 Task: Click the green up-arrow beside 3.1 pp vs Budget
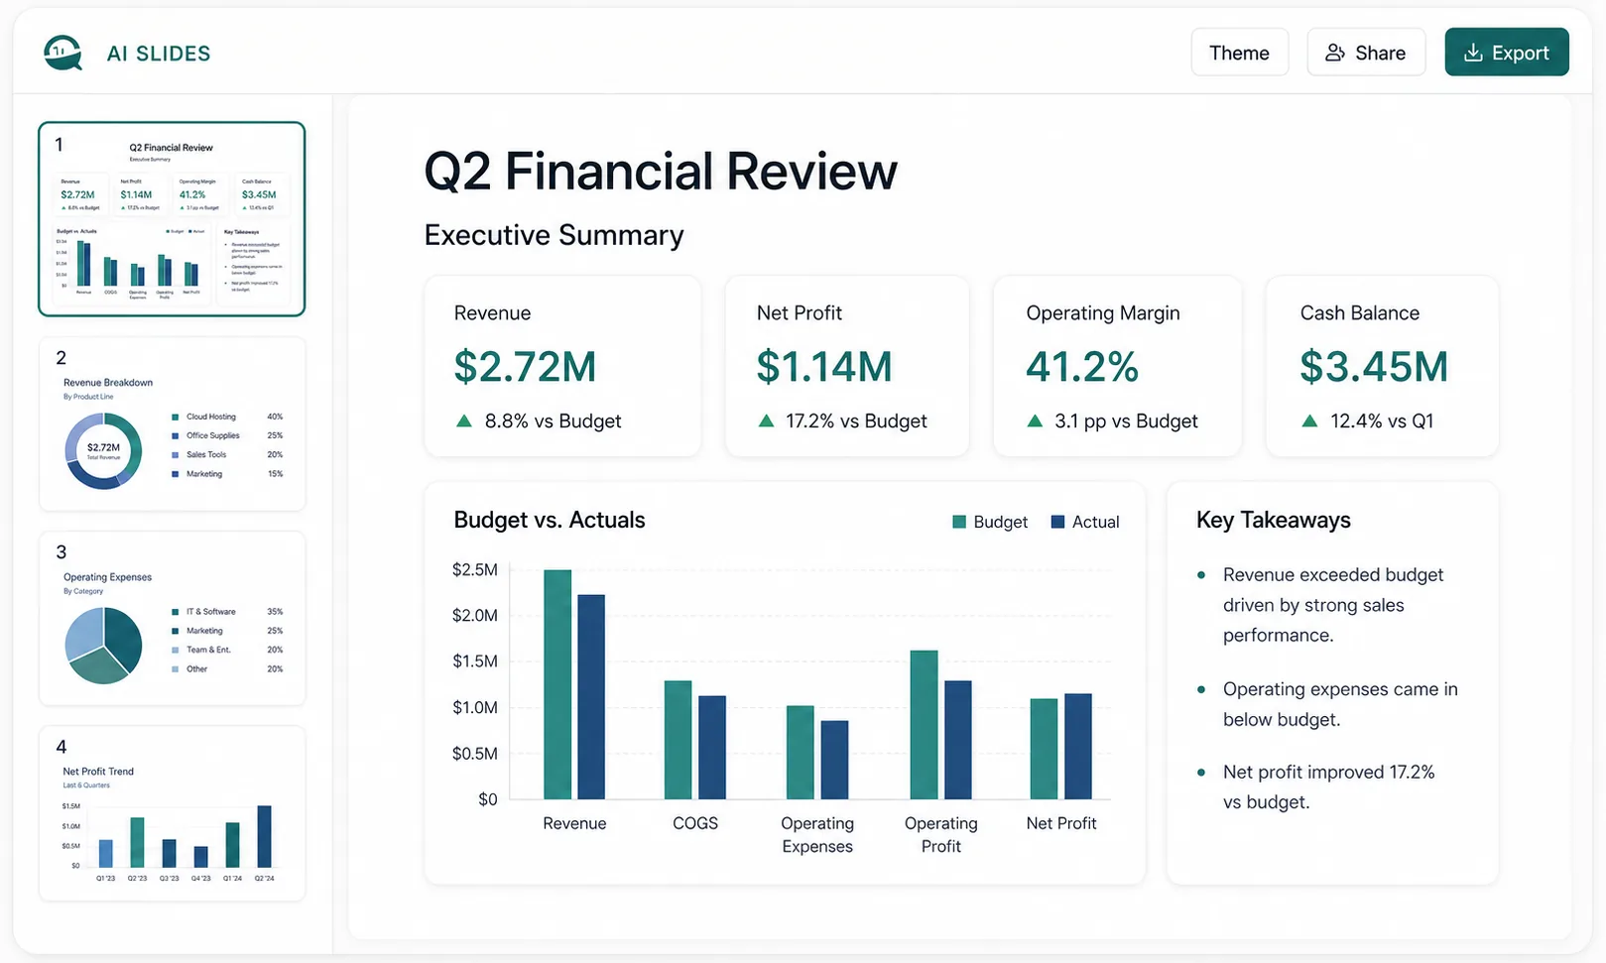click(1035, 421)
